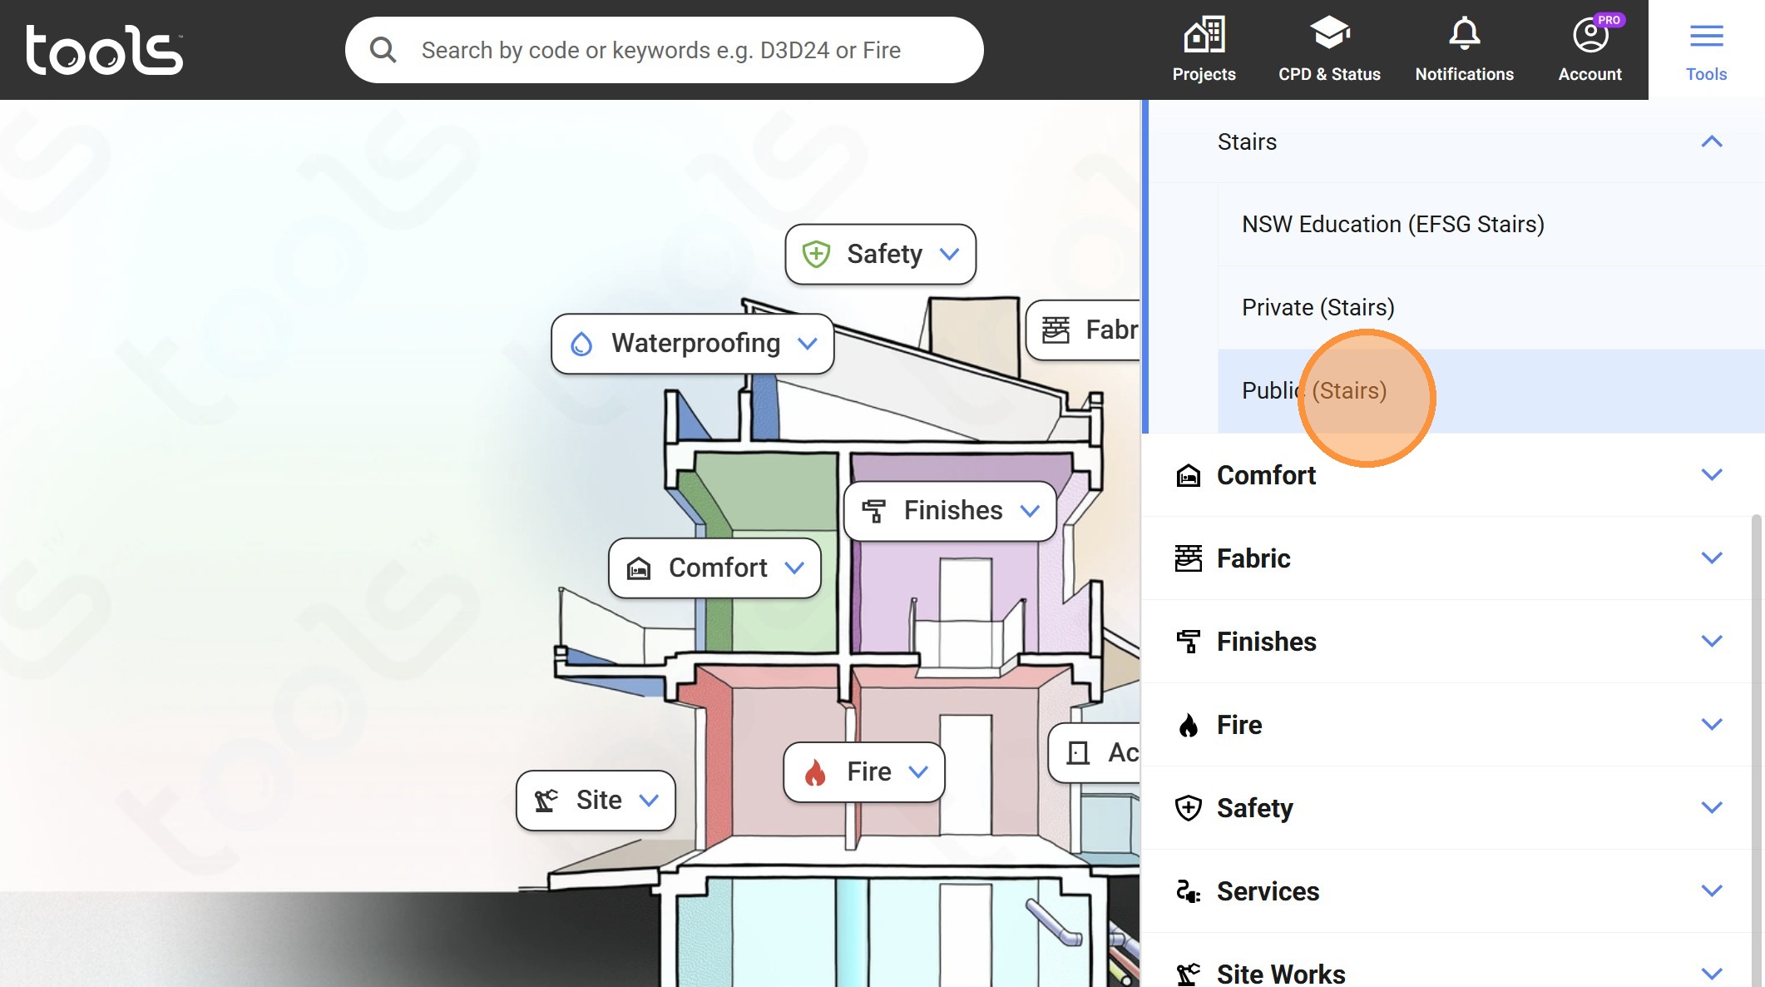Open the Site dropdown on the building

pyautogui.click(x=596, y=801)
